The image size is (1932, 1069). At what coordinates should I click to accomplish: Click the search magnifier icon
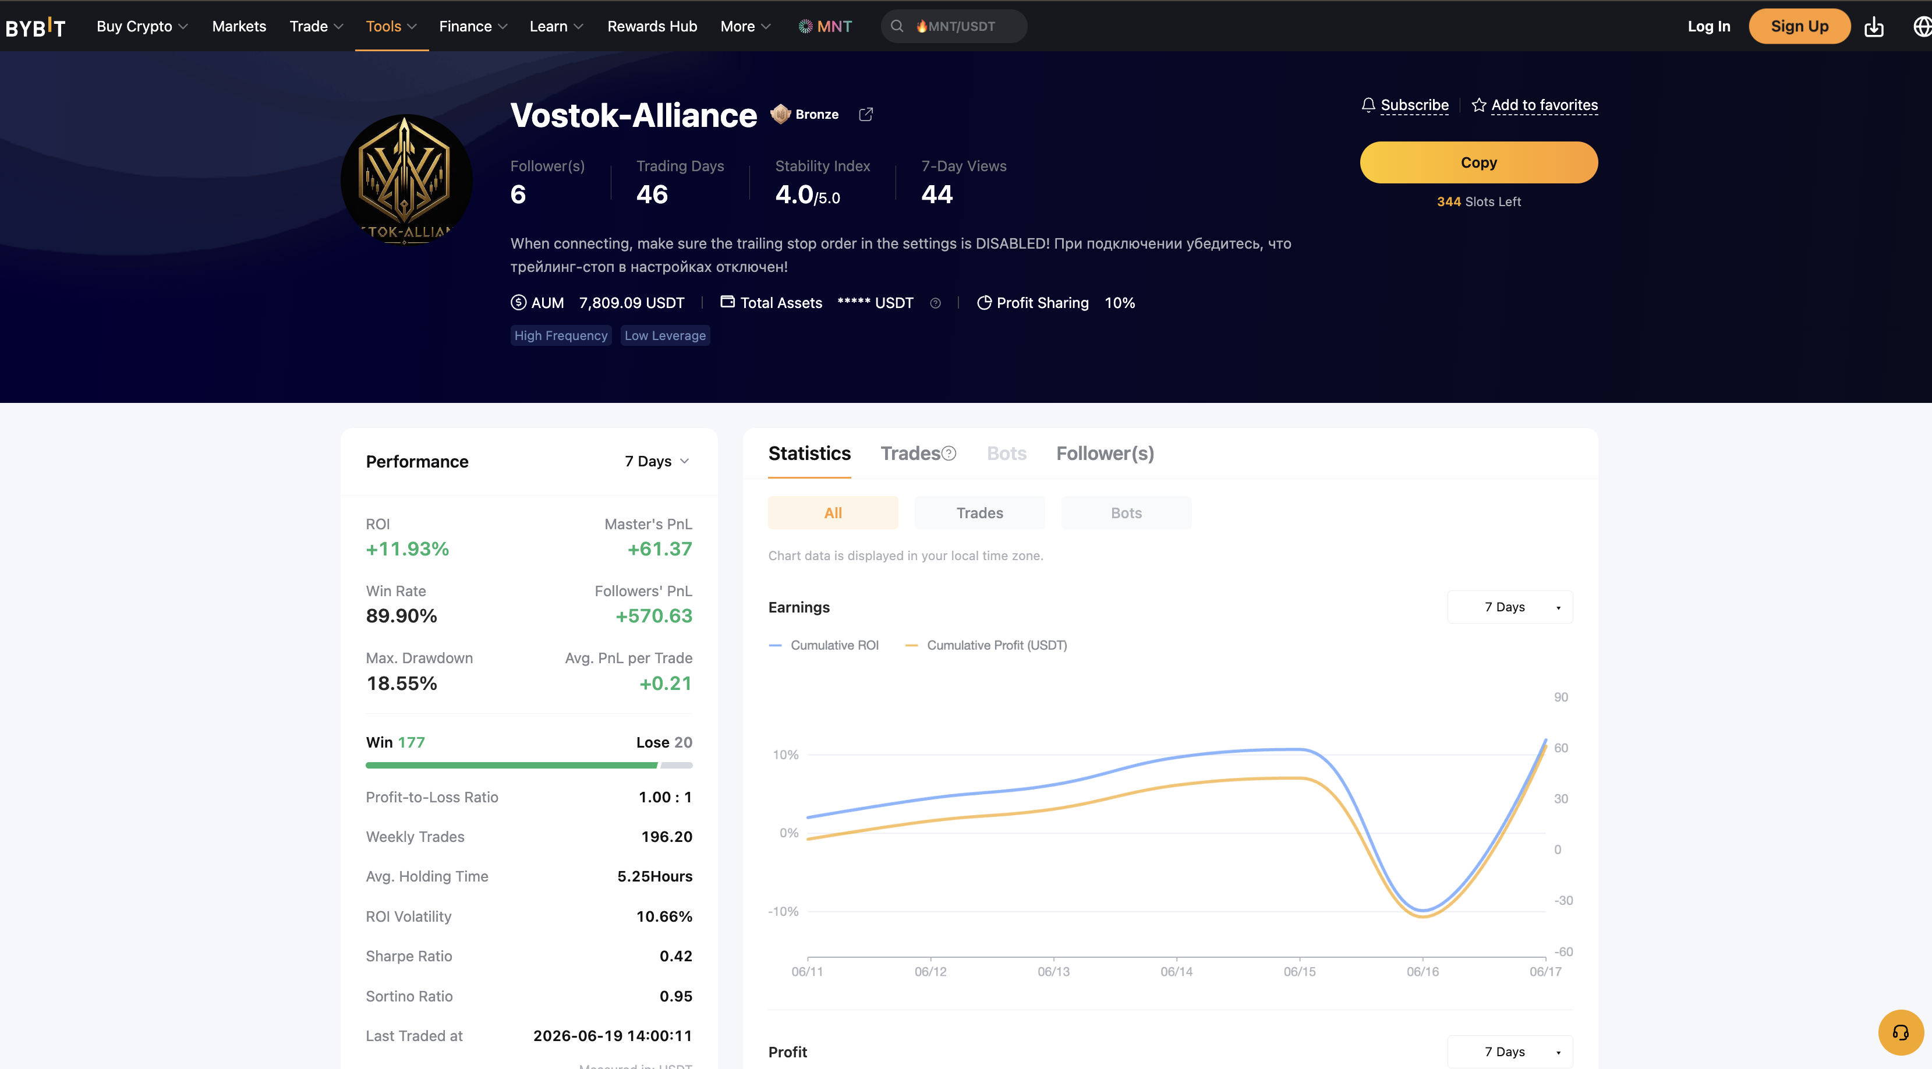(896, 26)
